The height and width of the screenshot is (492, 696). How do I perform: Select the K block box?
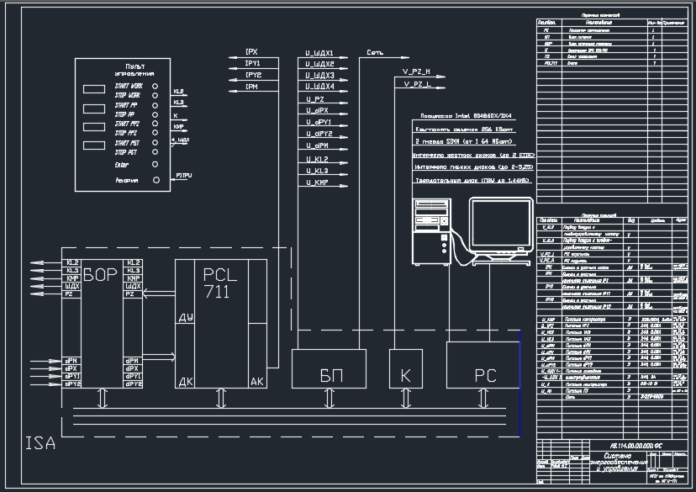click(405, 374)
